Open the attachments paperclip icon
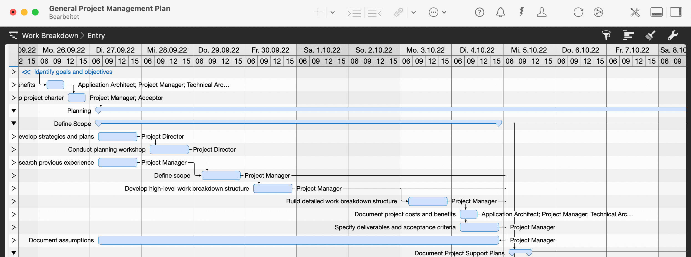The width and height of the screenshot is (691, 257). pos(399,12)
